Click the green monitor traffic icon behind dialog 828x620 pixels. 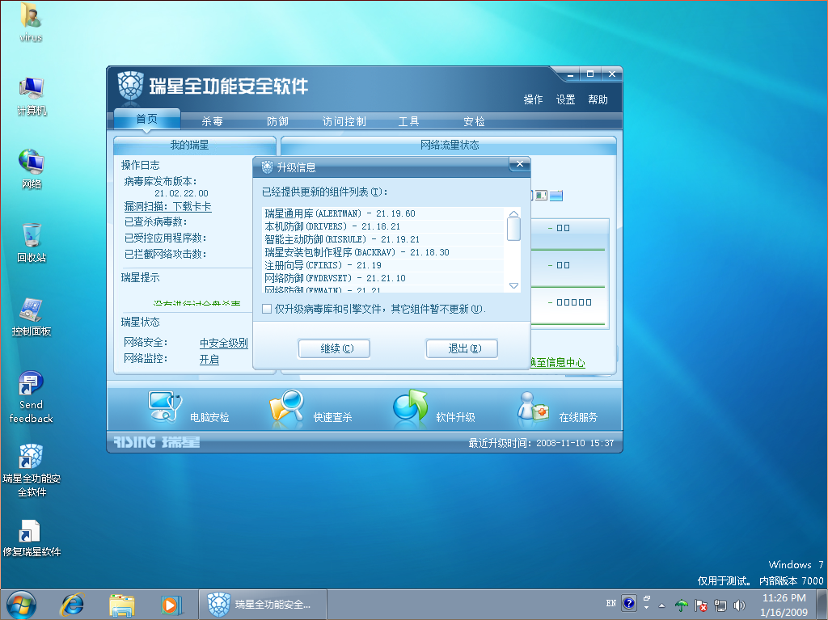(x=541, y=196)
